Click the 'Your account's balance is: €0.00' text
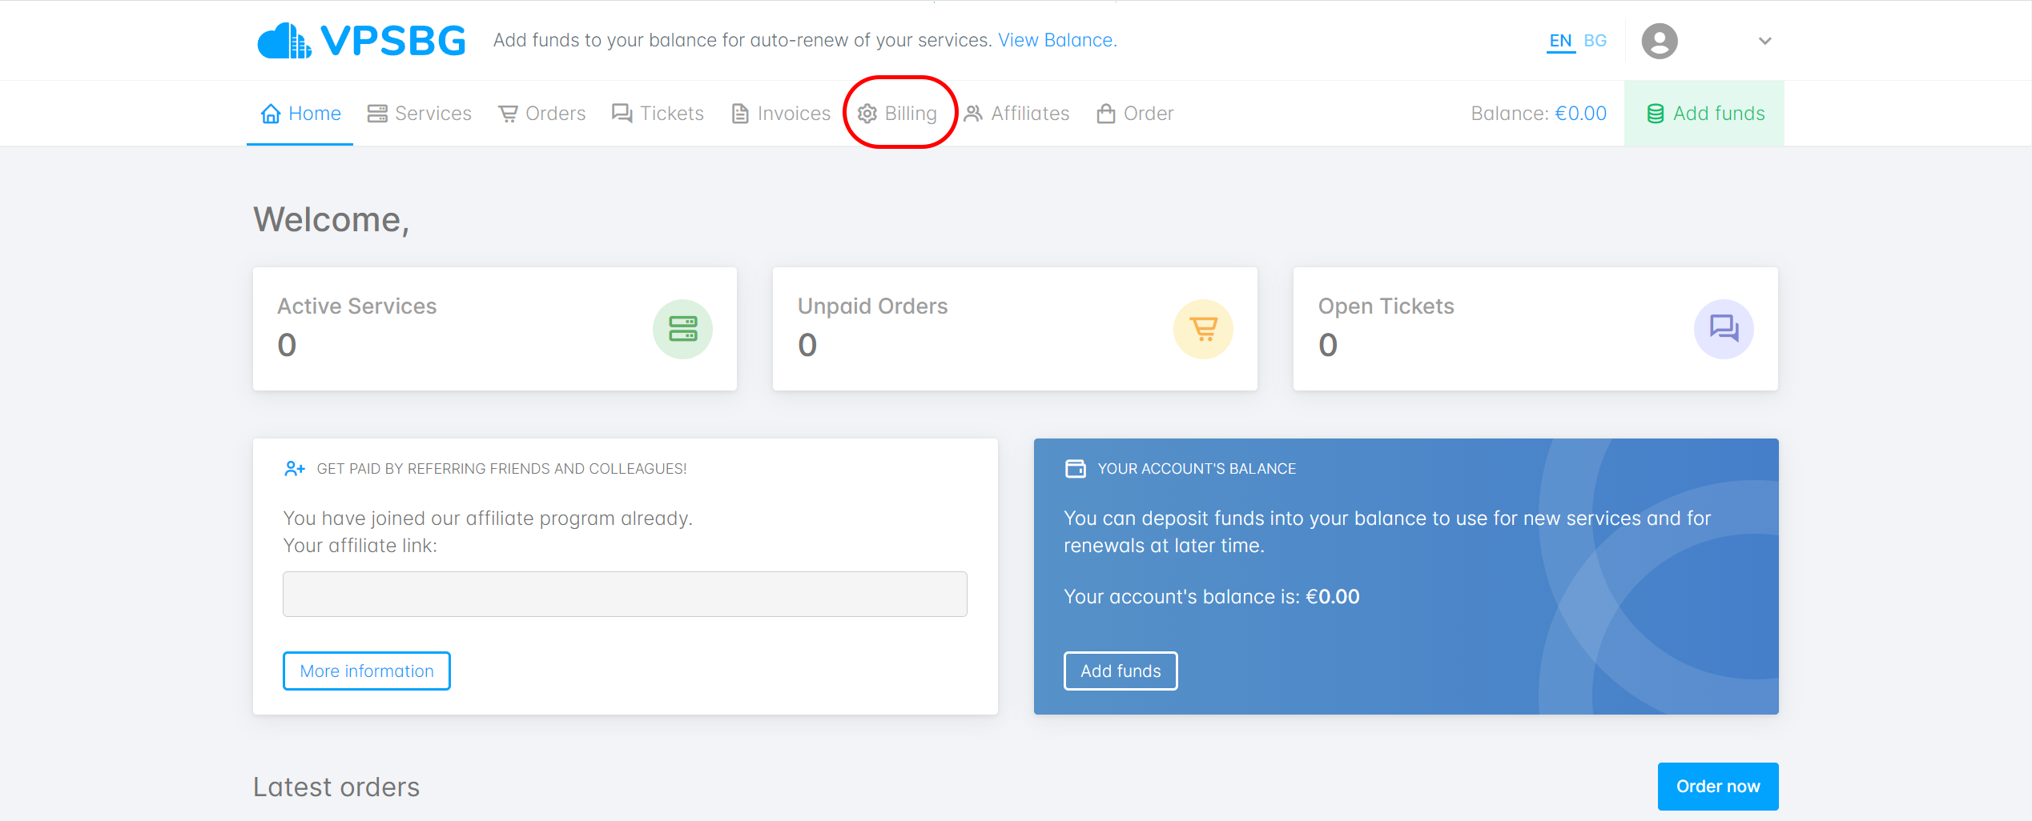The height and width of the screenshot is (821, 2032). (1211, 597)
